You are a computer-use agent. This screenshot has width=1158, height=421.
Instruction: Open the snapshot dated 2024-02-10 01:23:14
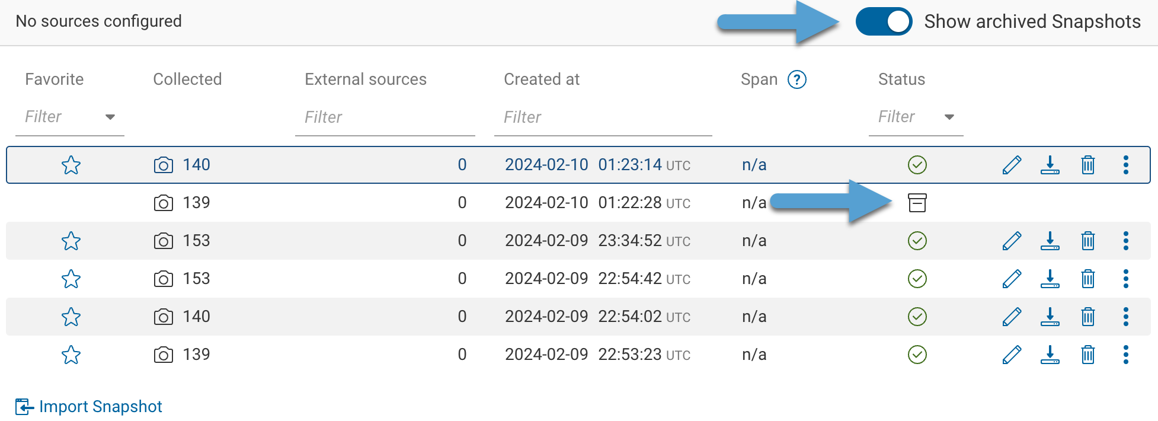click(x=597, y=165)
